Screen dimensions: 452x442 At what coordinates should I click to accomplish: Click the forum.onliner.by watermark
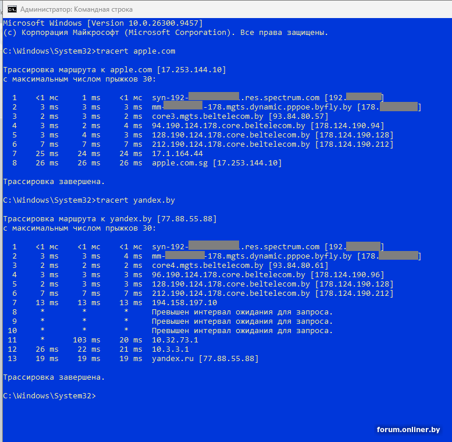pos(408,430)
